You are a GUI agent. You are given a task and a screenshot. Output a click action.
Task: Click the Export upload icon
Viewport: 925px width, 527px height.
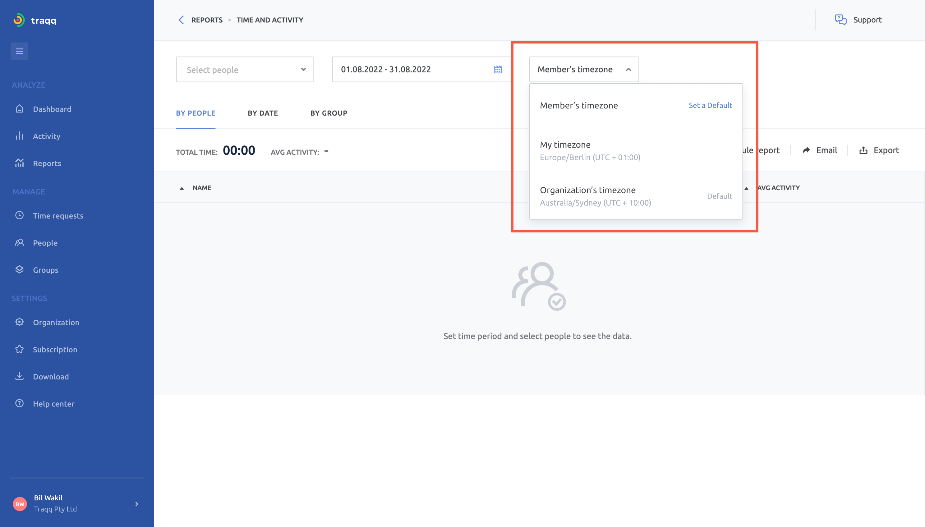point(863,150)
